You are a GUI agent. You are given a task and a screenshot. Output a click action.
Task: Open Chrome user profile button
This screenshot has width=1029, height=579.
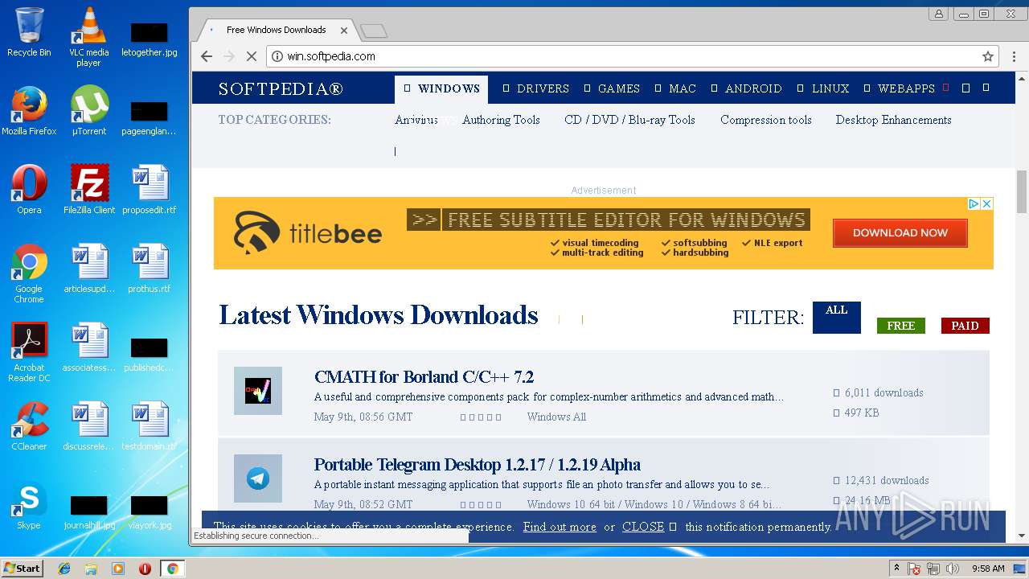pos(938,14)
